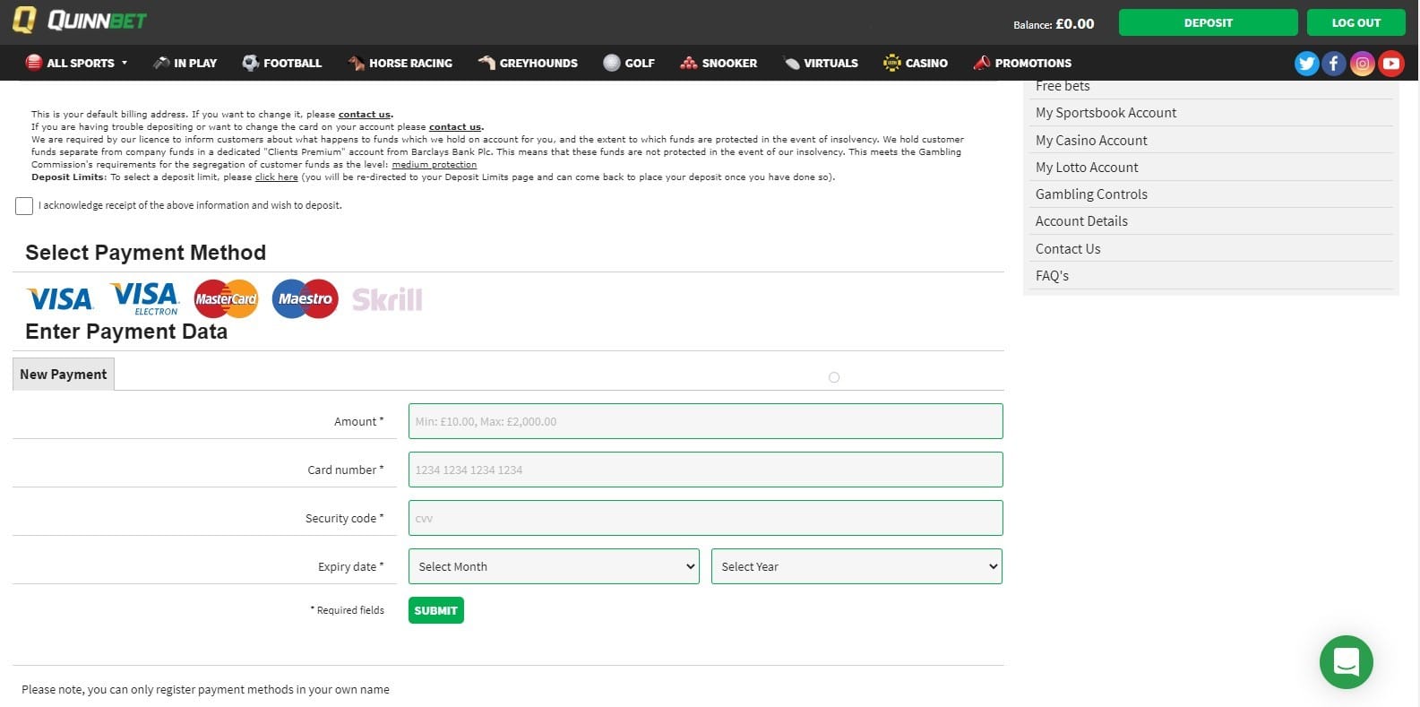1420x707 pixels.
Task: Follow the medium protection link
Action: click(x=434, y=165)
